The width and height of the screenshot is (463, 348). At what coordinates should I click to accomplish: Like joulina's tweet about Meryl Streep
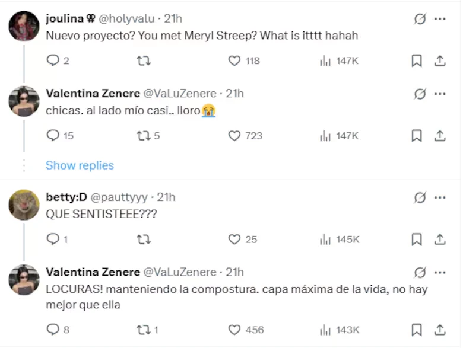[235, 60]
